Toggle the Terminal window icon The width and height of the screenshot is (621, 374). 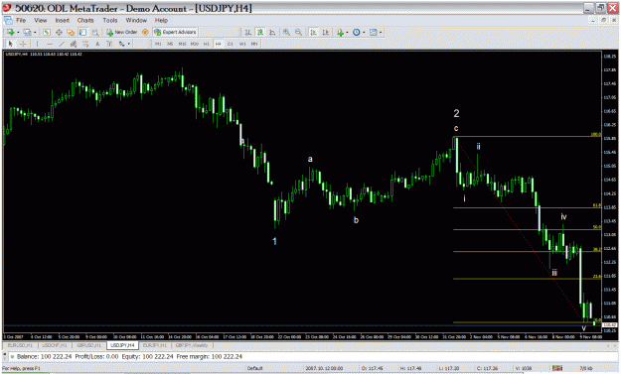82,32
